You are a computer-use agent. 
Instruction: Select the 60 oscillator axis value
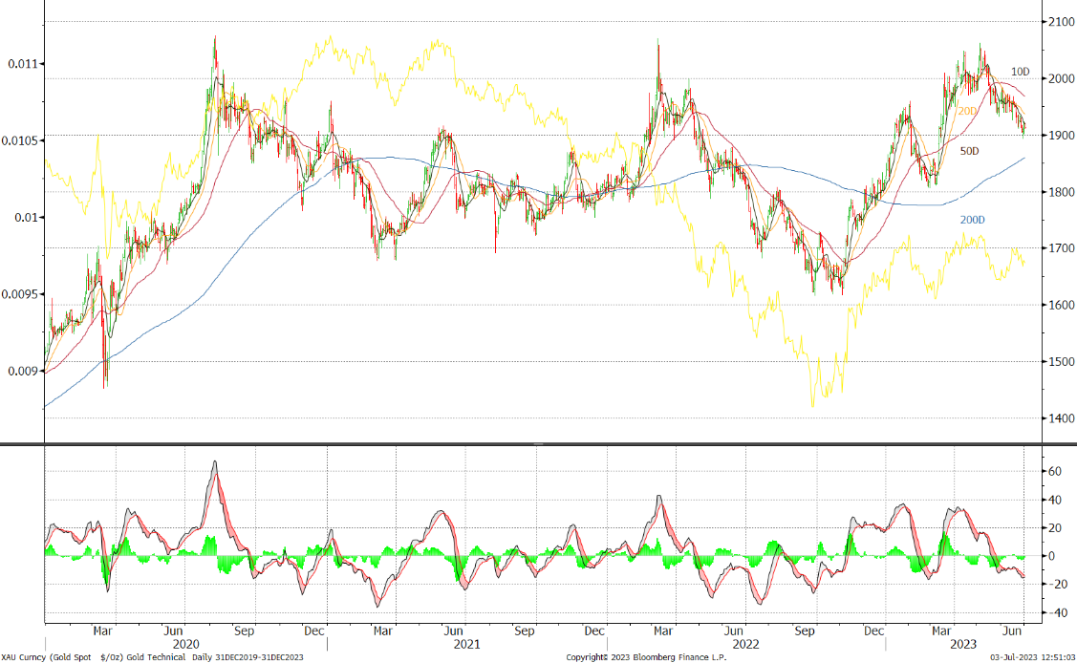pyautogui.click(x=1055, y=472)
